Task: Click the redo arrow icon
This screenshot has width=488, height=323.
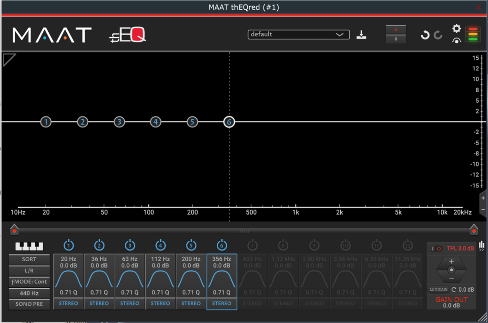Action: (438, 35)
